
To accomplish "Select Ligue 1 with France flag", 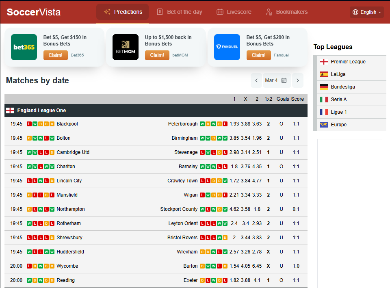I will pyautogui.click(x=339, y=112).
